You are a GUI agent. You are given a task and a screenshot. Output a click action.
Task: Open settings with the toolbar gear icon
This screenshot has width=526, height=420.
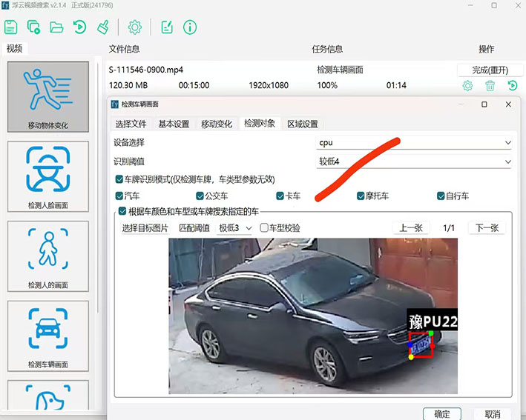click(x=134, y=27)
